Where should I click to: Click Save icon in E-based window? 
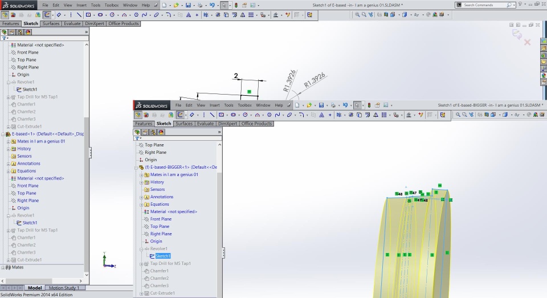pyautogui.click(x=188, y=5)
